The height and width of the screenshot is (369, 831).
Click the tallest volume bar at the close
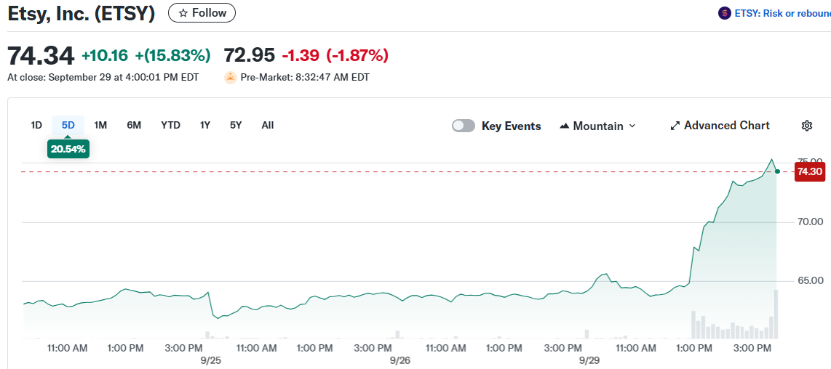tap(776, 314)
